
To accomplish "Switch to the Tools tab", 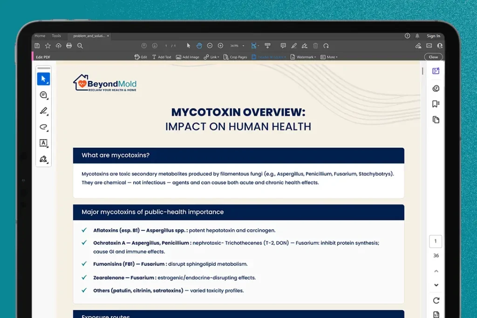I will coord(56,36).
